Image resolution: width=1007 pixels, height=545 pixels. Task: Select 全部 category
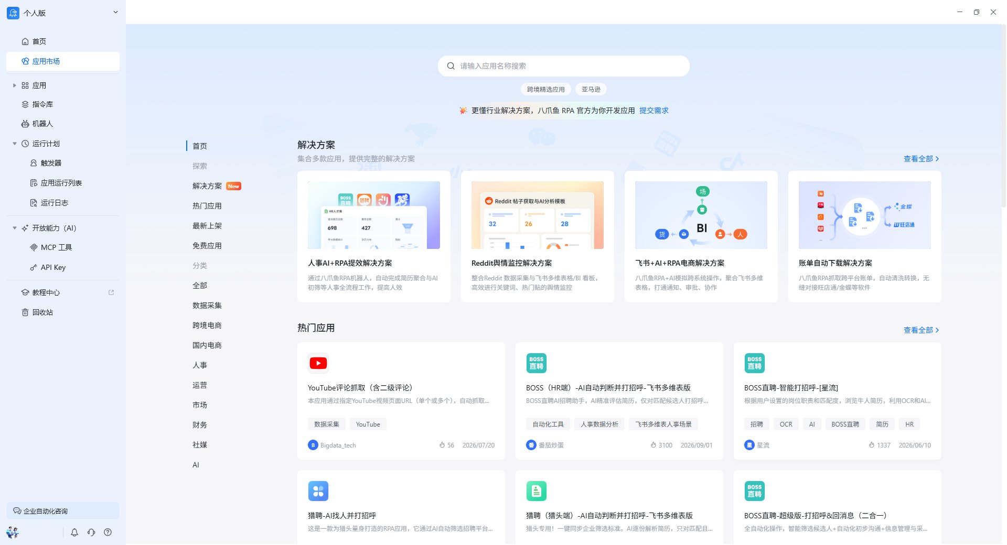(x=200, y=286)
